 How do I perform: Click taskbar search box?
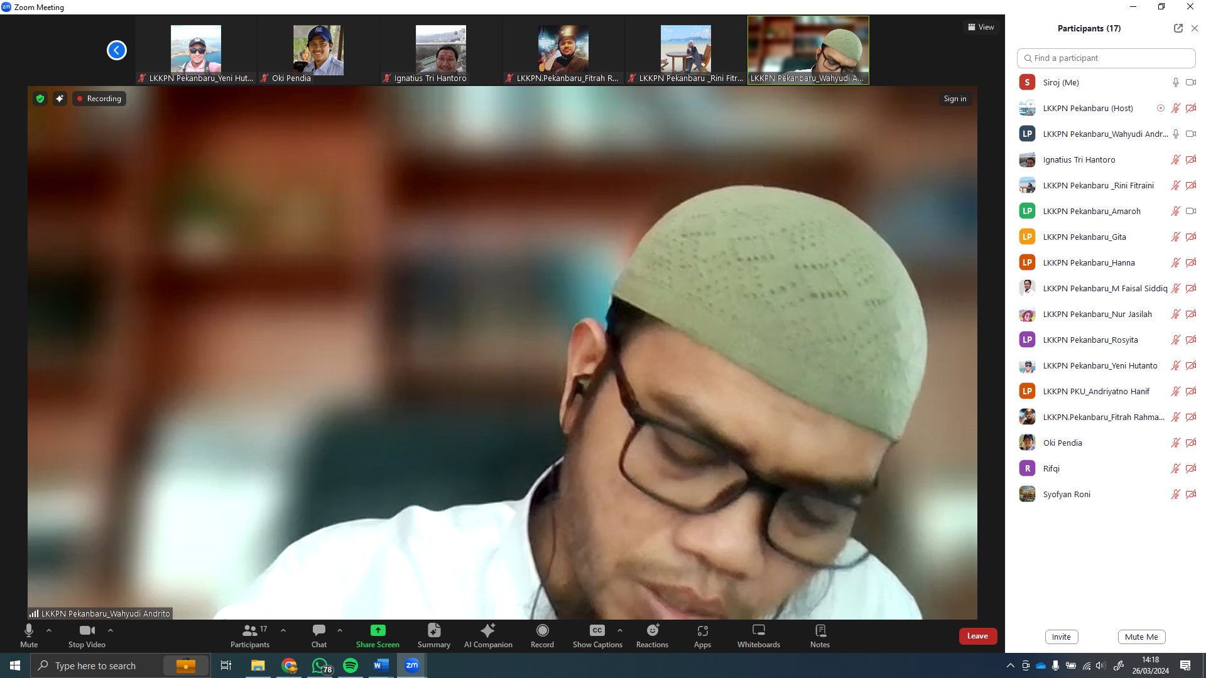pyautogui.click(x=121, y=665)
